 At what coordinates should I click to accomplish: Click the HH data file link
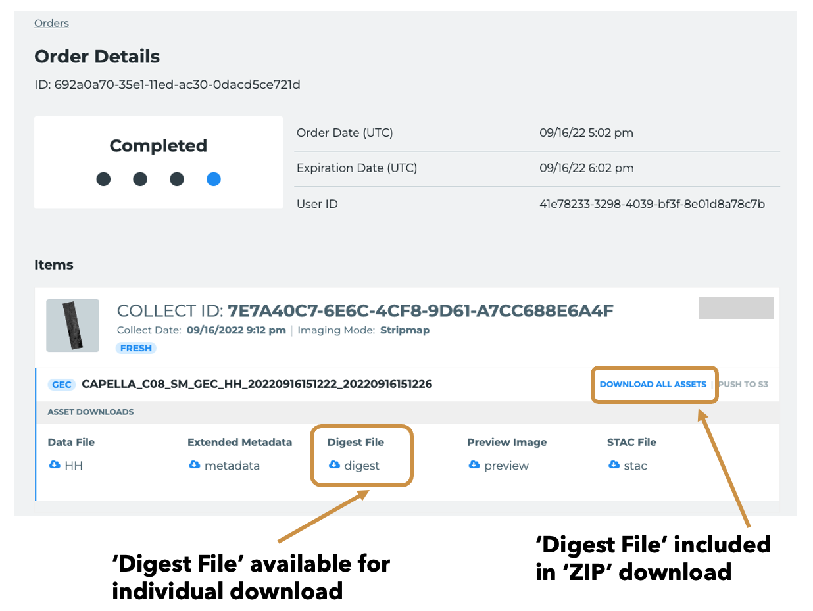74,466
